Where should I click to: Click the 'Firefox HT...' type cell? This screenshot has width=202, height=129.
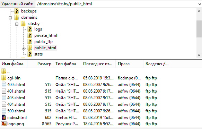coord(66,118)
